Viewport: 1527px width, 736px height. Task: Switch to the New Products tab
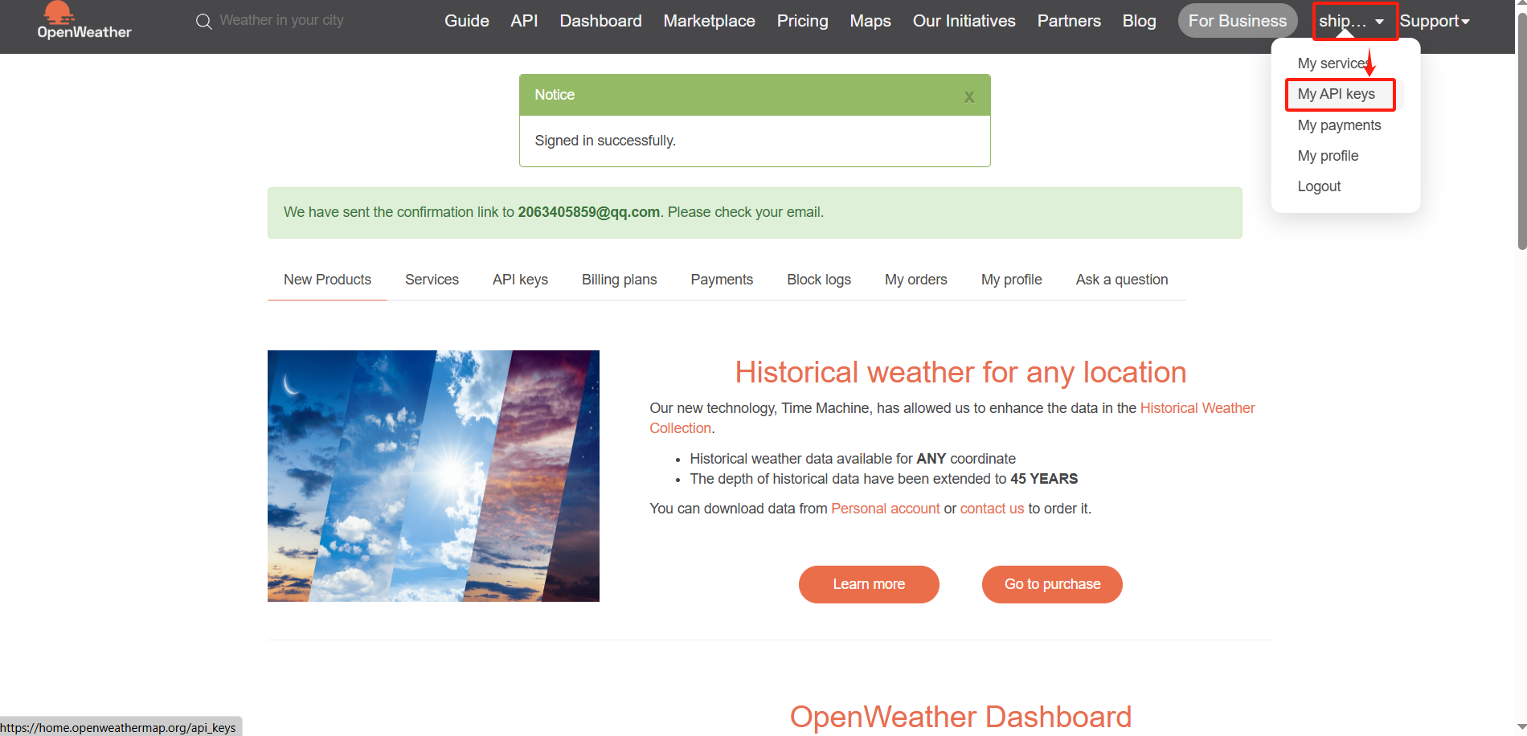pyautogui.click(x=327, y=280)
